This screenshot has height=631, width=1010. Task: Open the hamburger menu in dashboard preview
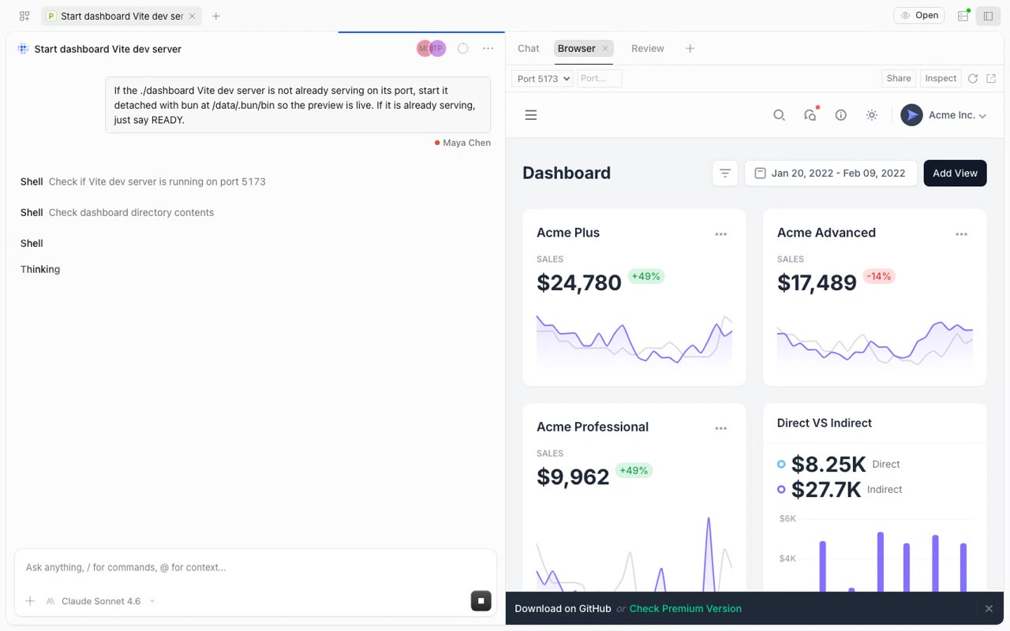pos(531,115)
